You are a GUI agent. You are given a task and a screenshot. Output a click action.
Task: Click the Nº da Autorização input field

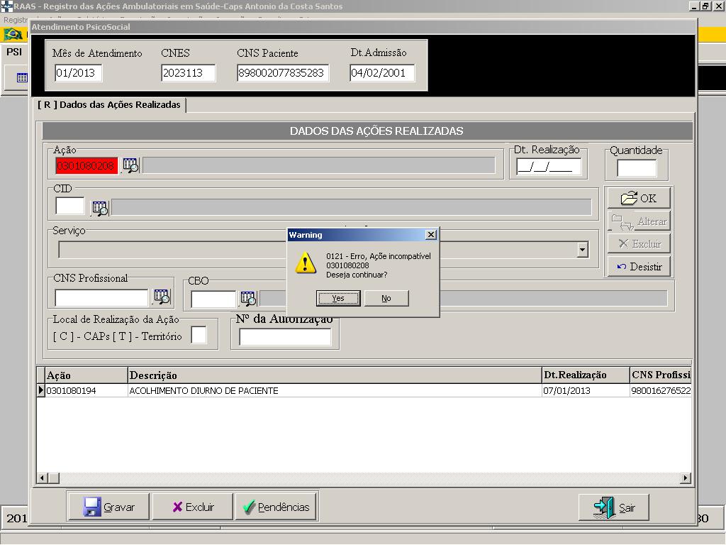(285, 338)
